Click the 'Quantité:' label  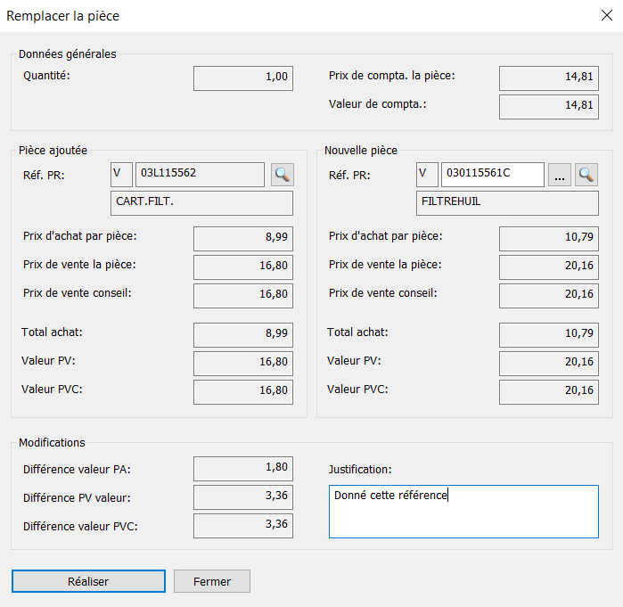[x=46, y=75]
